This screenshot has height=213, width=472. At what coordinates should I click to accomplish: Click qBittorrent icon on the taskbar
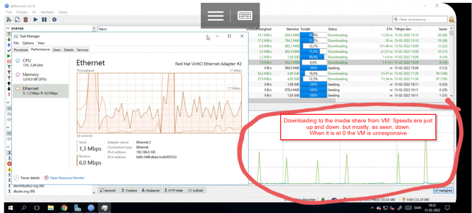tap(91, 208)
